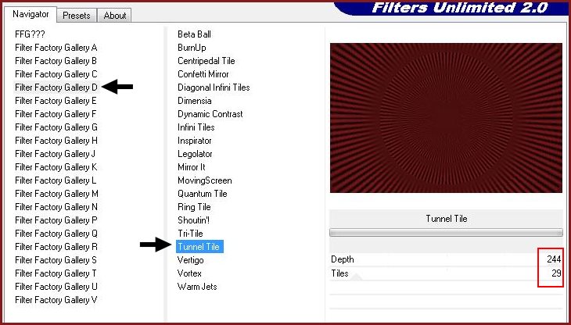Switch to the Presets tab
The width and height of the screenshot is (571, 325).
[76, 15]
